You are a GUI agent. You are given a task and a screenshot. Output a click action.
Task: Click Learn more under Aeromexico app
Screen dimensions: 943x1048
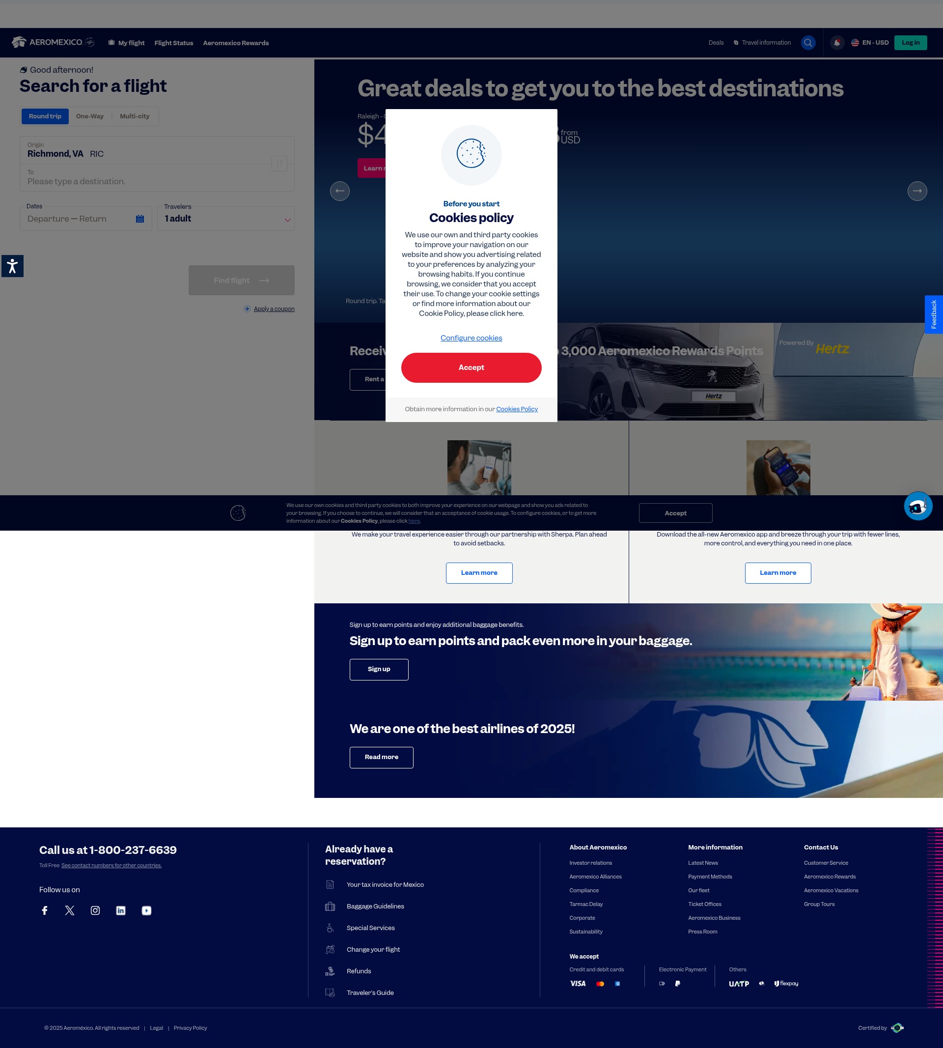coord(777,573)
